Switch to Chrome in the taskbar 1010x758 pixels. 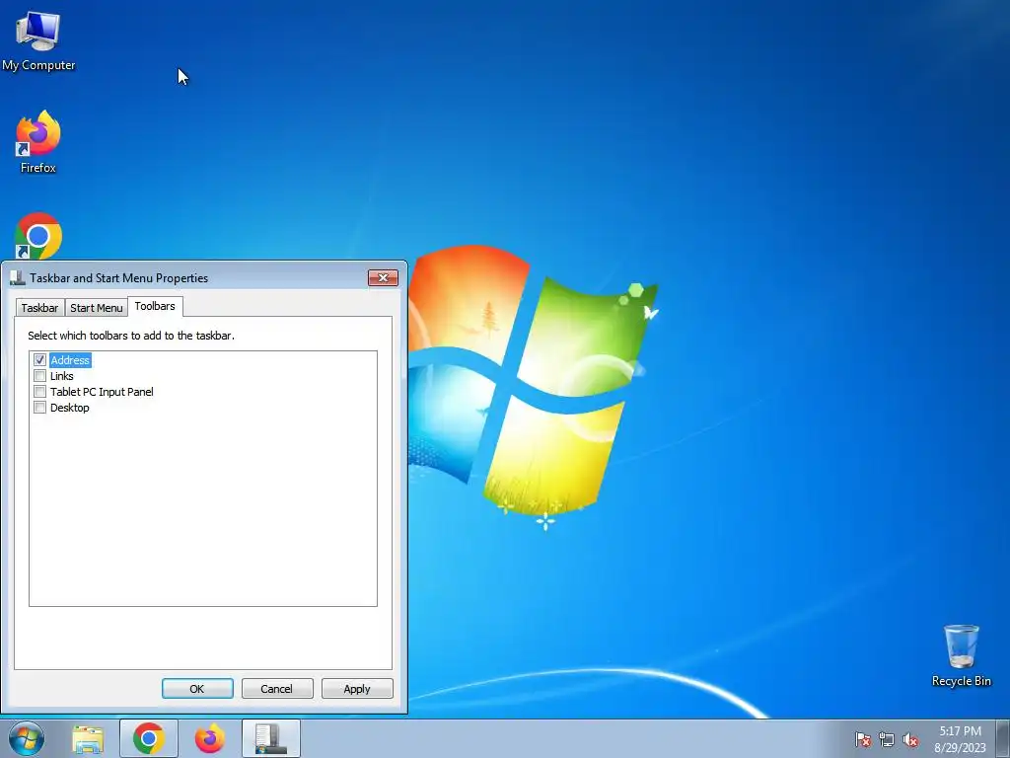pos(149,738)
